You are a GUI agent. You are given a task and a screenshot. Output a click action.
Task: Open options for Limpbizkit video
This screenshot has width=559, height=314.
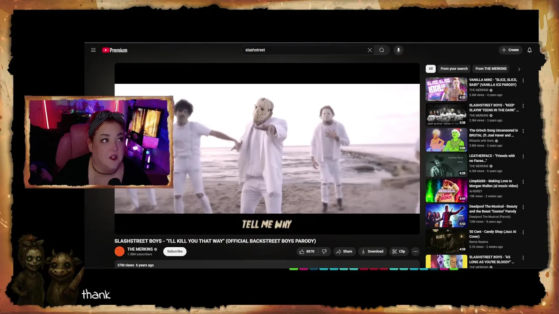[x=523, y=182]
